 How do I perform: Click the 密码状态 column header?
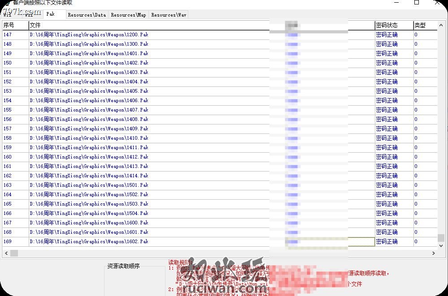click(x=394, y=25)
